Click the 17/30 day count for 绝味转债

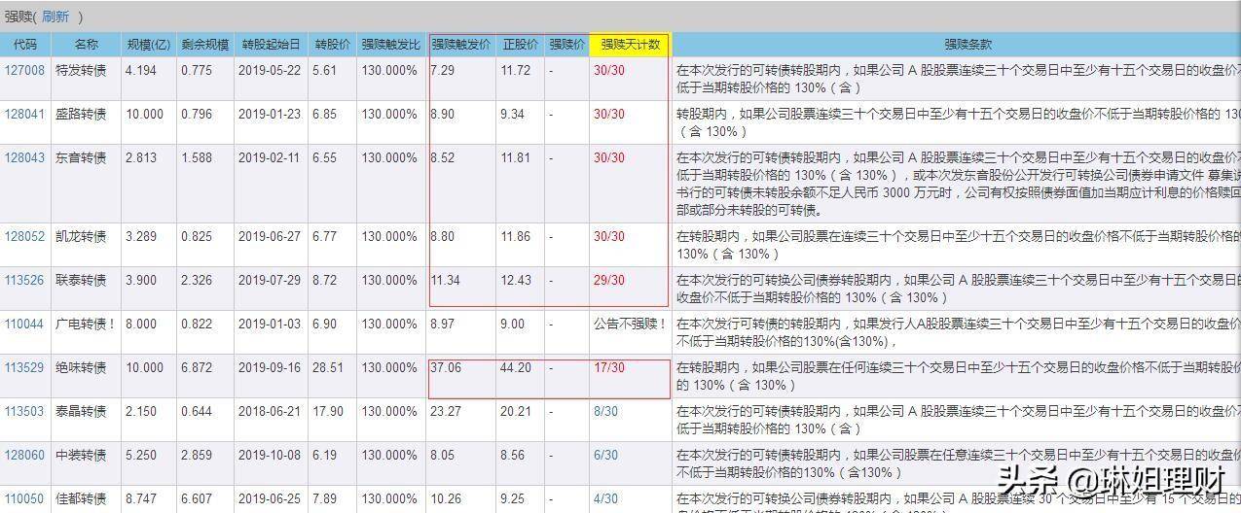609,367
